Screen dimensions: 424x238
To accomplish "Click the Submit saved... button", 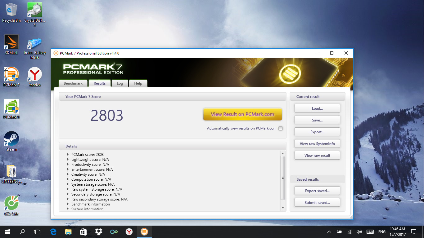I will (x=317, y=203).
